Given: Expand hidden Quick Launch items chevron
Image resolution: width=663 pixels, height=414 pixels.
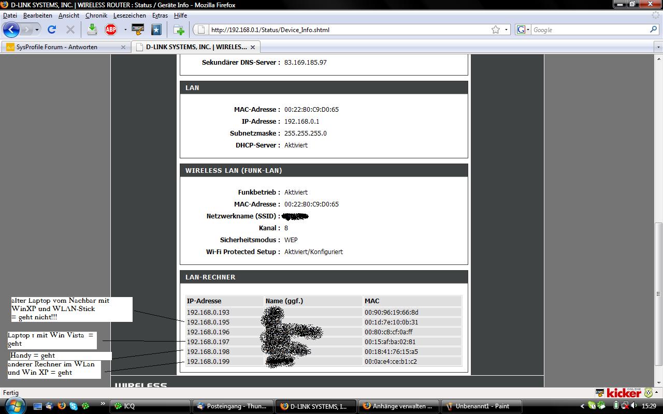Looking at the screenshot, I should pos(103,403).
